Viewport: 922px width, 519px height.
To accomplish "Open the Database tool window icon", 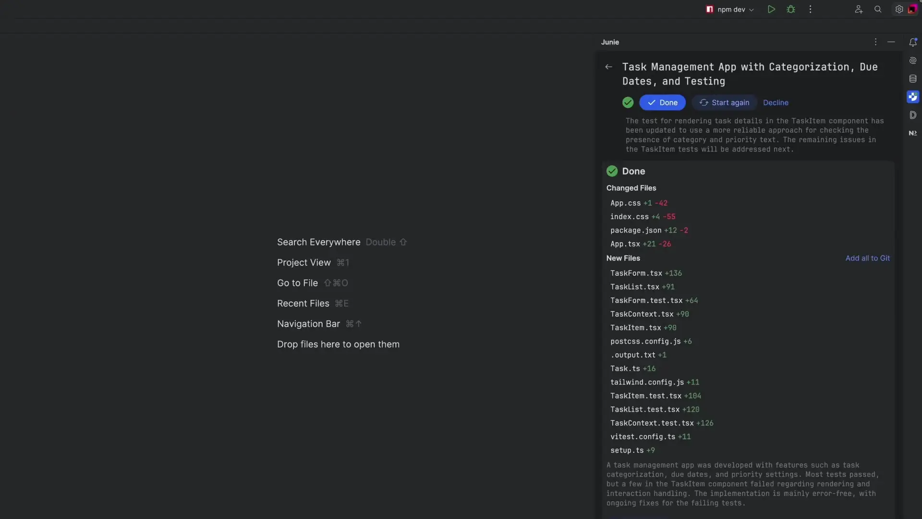I will pos(913,79).
